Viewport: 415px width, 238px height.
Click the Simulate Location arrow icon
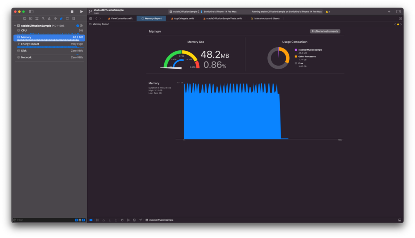(141, 220)
